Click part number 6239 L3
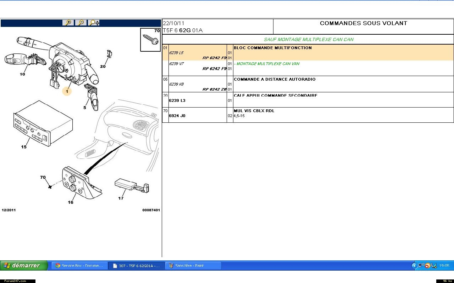454x283 pixels. point(177,100)
